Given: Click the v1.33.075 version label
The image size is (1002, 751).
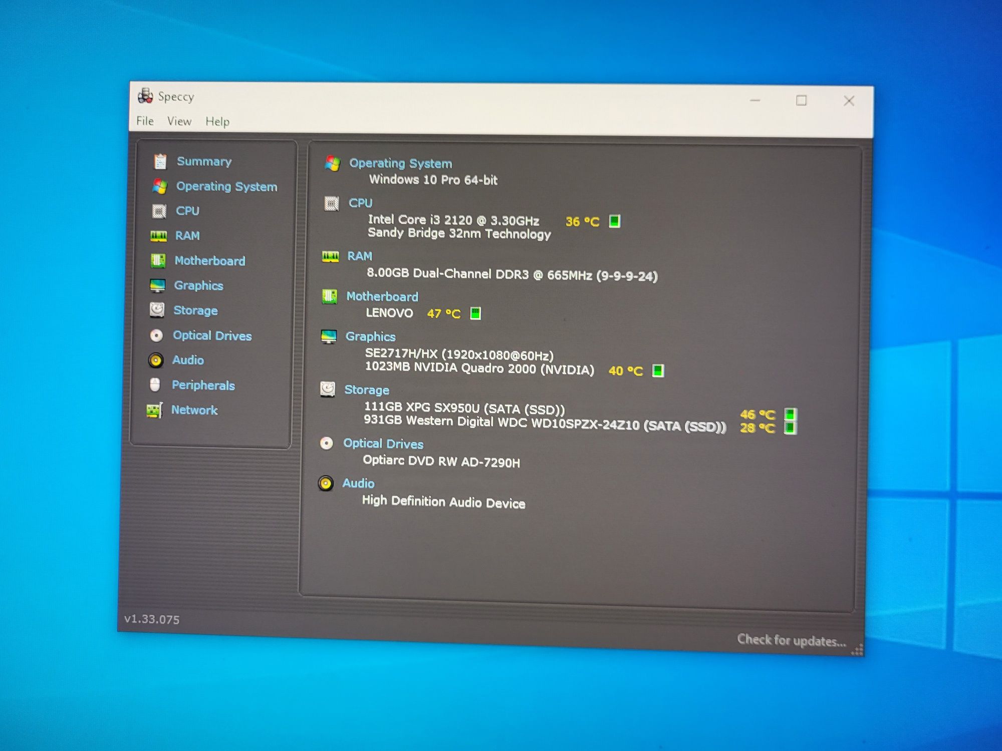Looking at the screenshot, I should coord(152,619).
